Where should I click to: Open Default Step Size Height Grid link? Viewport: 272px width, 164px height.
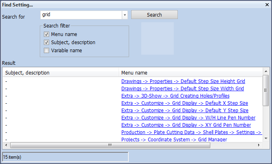coord(183,81)
